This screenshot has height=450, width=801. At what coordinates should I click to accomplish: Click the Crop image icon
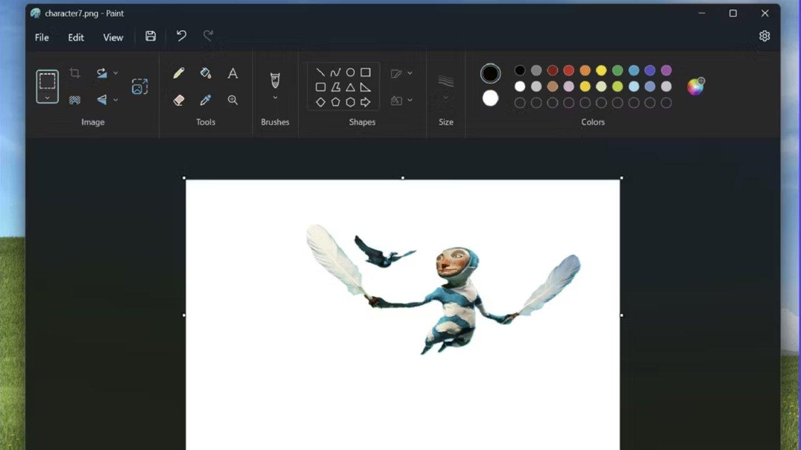74,73
